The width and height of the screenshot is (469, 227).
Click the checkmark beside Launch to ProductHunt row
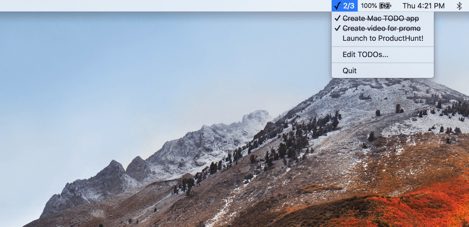click(338, 38)
